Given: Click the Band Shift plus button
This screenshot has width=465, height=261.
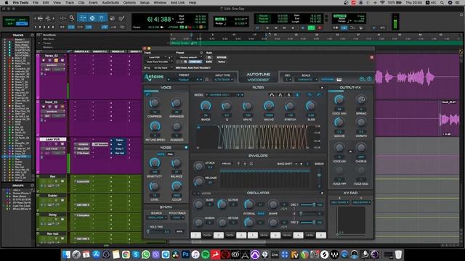Looking at the screenshot, I should click(302, 164).
